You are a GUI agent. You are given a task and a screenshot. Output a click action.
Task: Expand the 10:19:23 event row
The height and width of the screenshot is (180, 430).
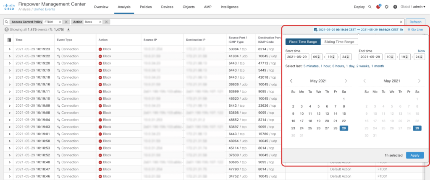(x=10, y=49)
